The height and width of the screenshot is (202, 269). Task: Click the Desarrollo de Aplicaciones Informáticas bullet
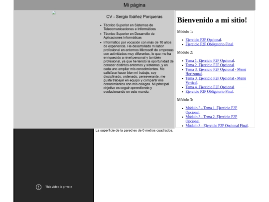tap(129, 35)
